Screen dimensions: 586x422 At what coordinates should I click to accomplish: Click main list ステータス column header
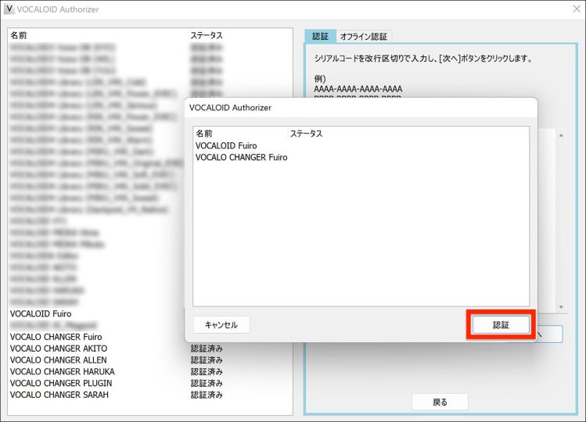point(206,36)
